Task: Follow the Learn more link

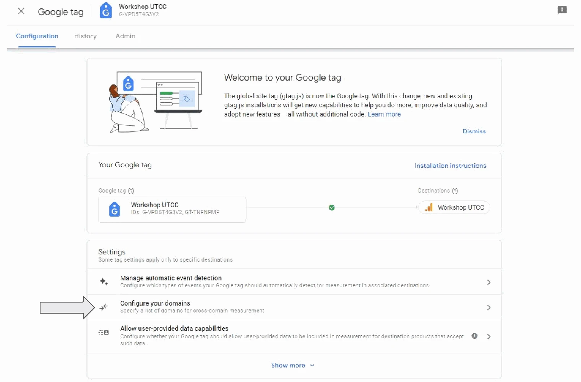Action: 384,114
